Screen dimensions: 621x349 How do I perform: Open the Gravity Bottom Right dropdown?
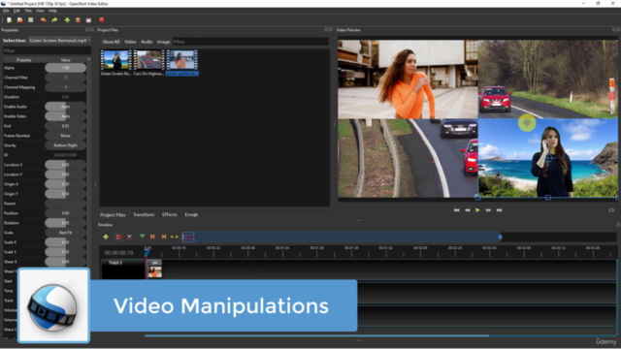coord(65,145)
